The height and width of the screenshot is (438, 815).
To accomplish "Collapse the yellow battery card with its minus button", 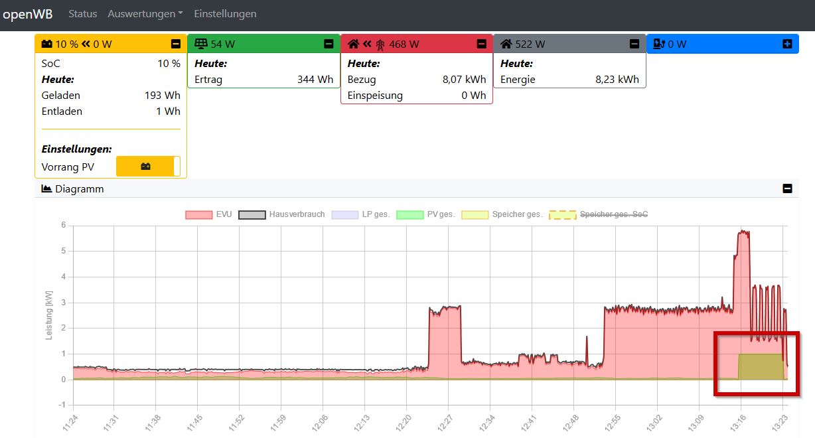I will pyautogui.click(x=176, y=44).
